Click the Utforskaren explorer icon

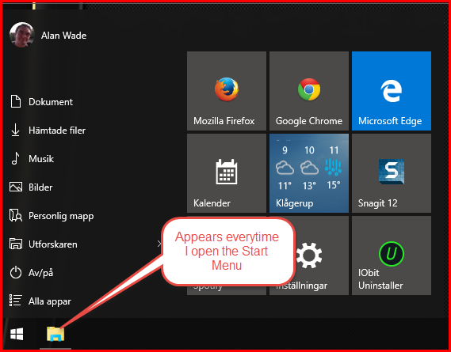[x=16, y=244]
